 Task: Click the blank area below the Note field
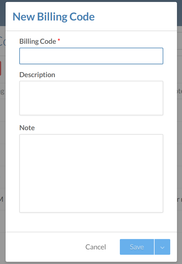91,222
